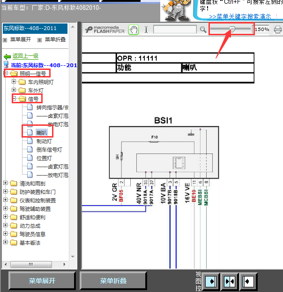The image size is (283, 292).
Task: Click the horizontal scrollbar left arrow
Action: [6, 264]
